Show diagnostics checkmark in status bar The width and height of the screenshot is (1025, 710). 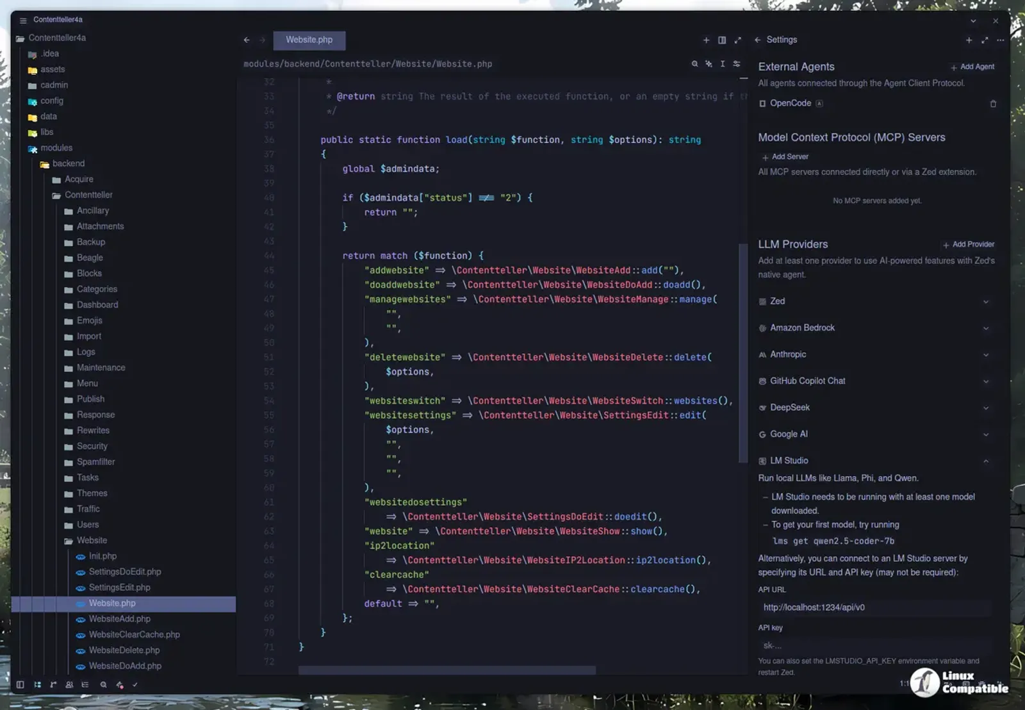pyautogui.click(x=135, y=684)
